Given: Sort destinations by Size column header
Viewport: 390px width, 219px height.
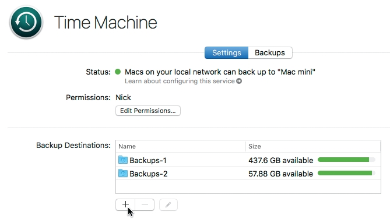Looking at the screenshot, I should click(x=313, y=146).
